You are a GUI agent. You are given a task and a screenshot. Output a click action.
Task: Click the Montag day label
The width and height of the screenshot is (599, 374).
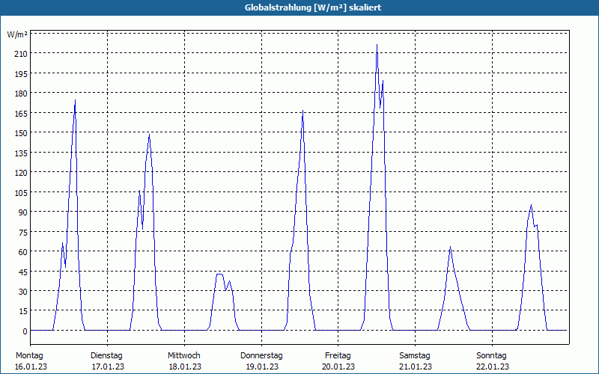tap(29, 356)
